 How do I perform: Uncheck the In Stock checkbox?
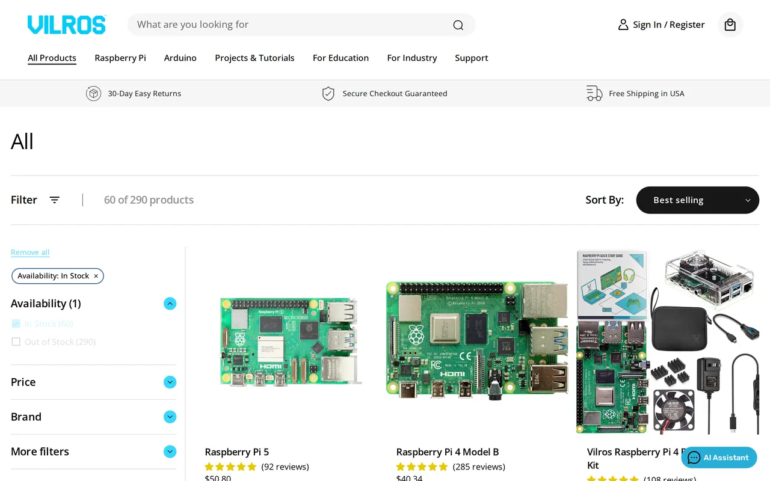pyautogui.click(x=16, y=323)
